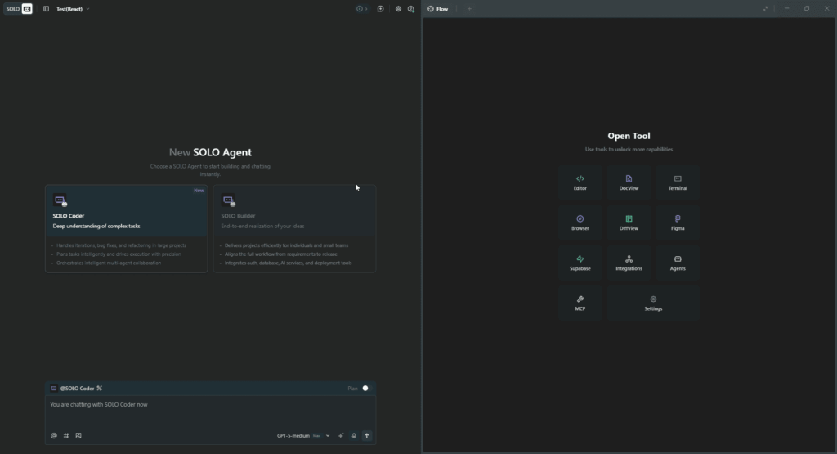The height and width of the screenshot is (454, 837).
Task: Open the MCP tool tile
Action: coord(580,303)
